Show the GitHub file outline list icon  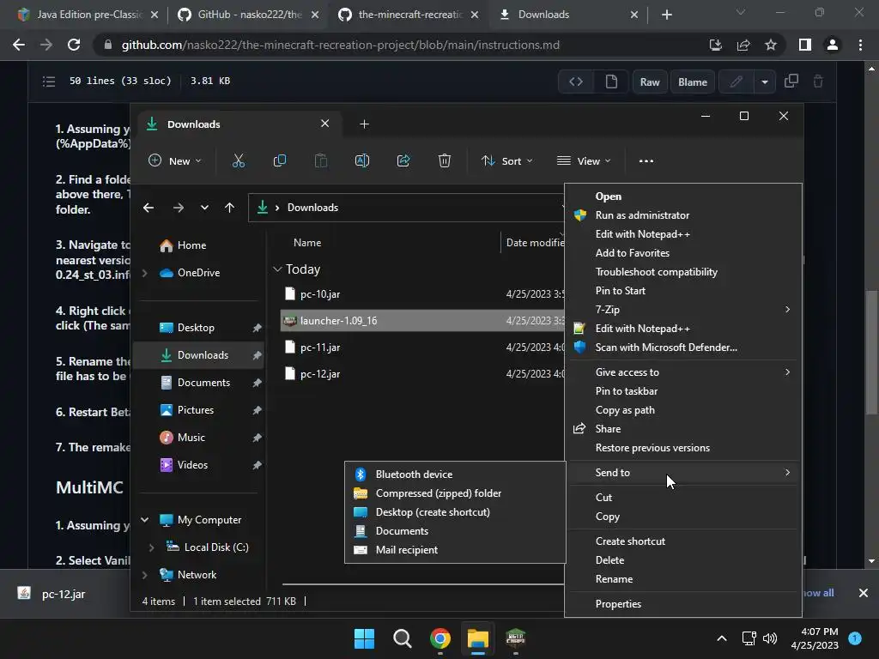coord(49,82)
